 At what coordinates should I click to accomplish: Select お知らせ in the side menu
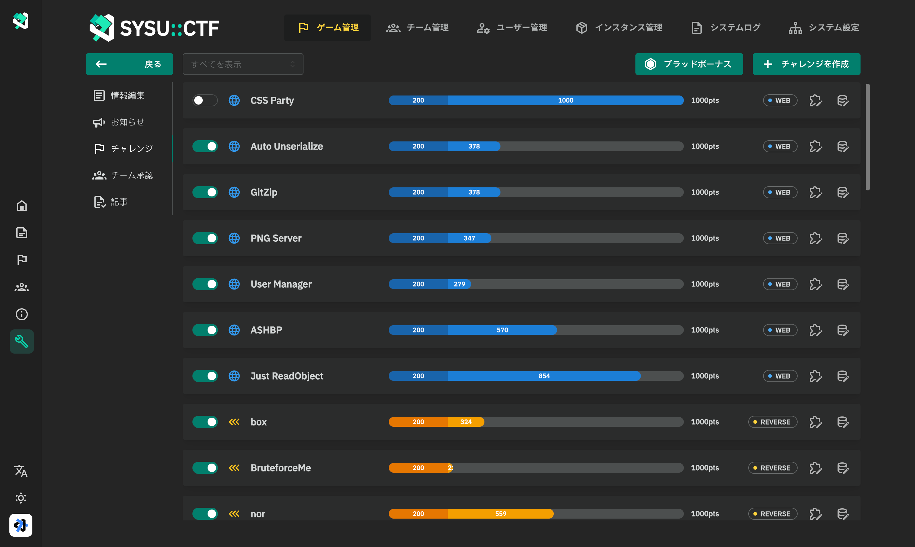[x=128, y=122]
